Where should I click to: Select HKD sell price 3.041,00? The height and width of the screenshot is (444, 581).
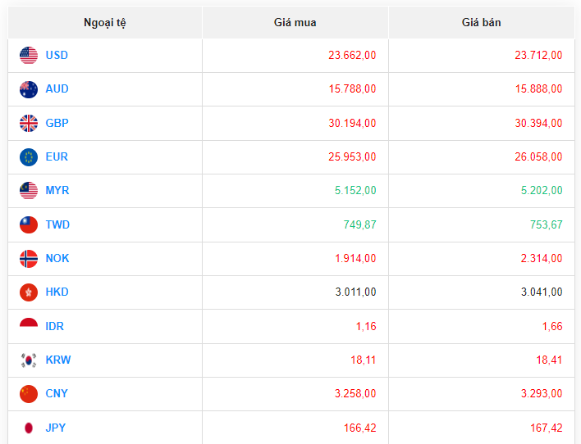(x=542, y=292)
